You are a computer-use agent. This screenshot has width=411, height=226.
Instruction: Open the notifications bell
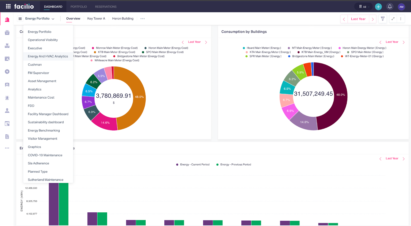tap(390, 7)
